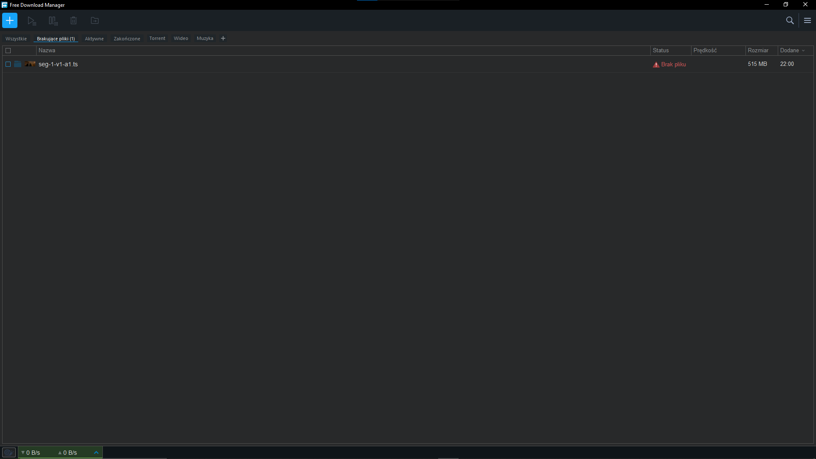Click the add new download plus button

coord(10,20)
